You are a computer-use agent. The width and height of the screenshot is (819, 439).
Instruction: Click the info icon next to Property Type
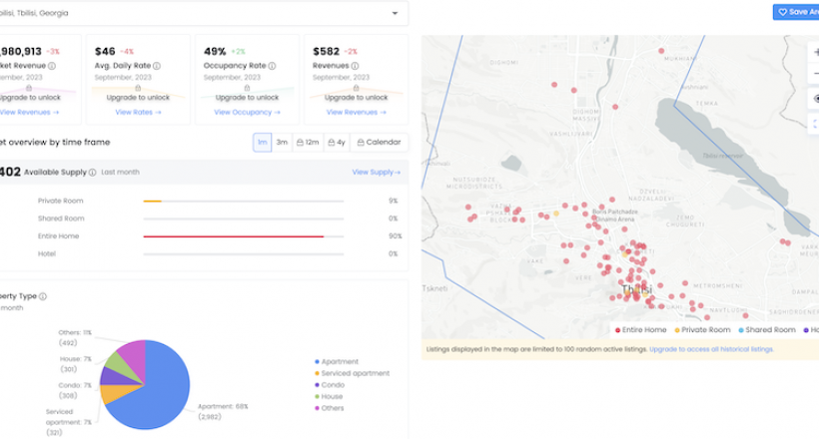(x=43, y=296)
